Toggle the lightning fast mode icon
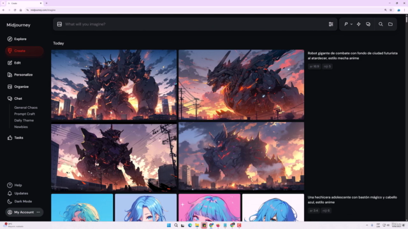408x229 pixels. 358,24
